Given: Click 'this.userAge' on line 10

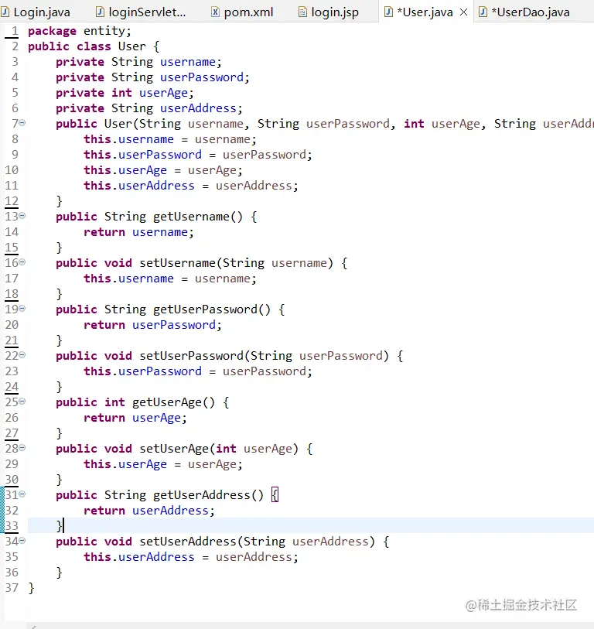Looking at the screenshot, I should pos(125,170).
